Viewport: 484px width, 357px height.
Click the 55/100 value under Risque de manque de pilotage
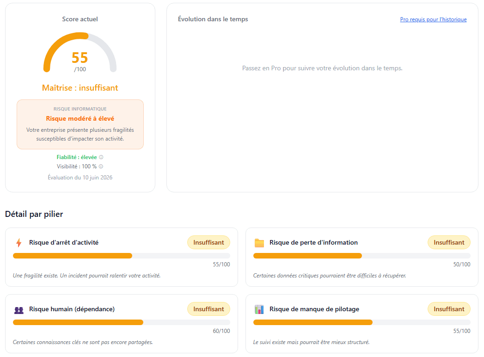tap(462, 331)
